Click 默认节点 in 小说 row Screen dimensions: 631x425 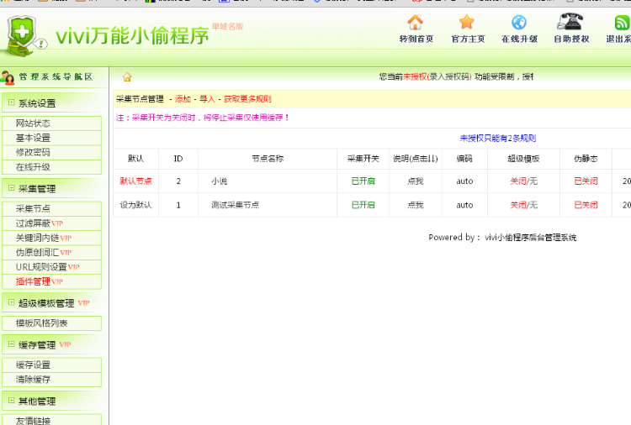(135, 181)
